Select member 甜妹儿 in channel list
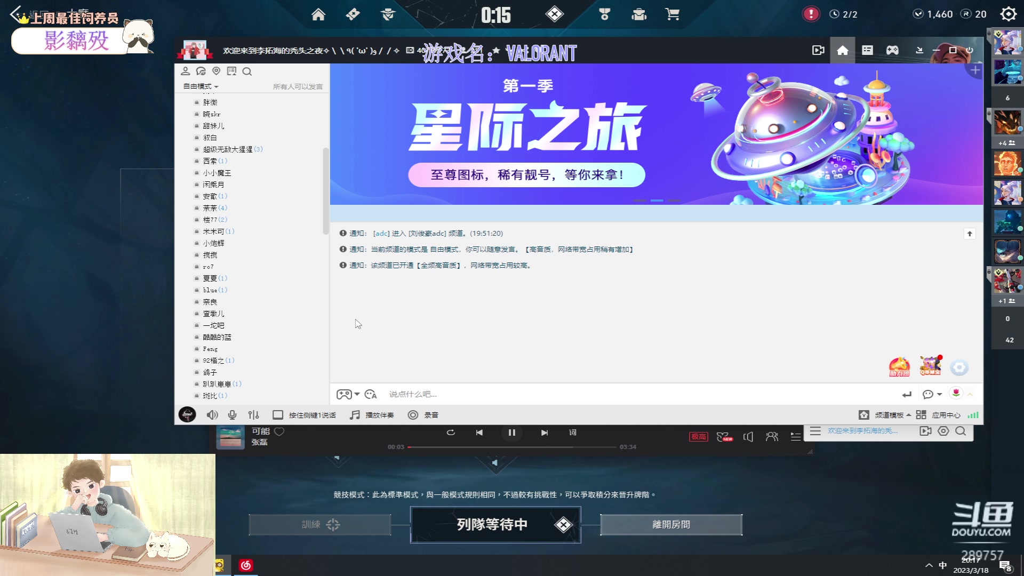This screenshot has width=1024, height=576. [x=213, y=126]
